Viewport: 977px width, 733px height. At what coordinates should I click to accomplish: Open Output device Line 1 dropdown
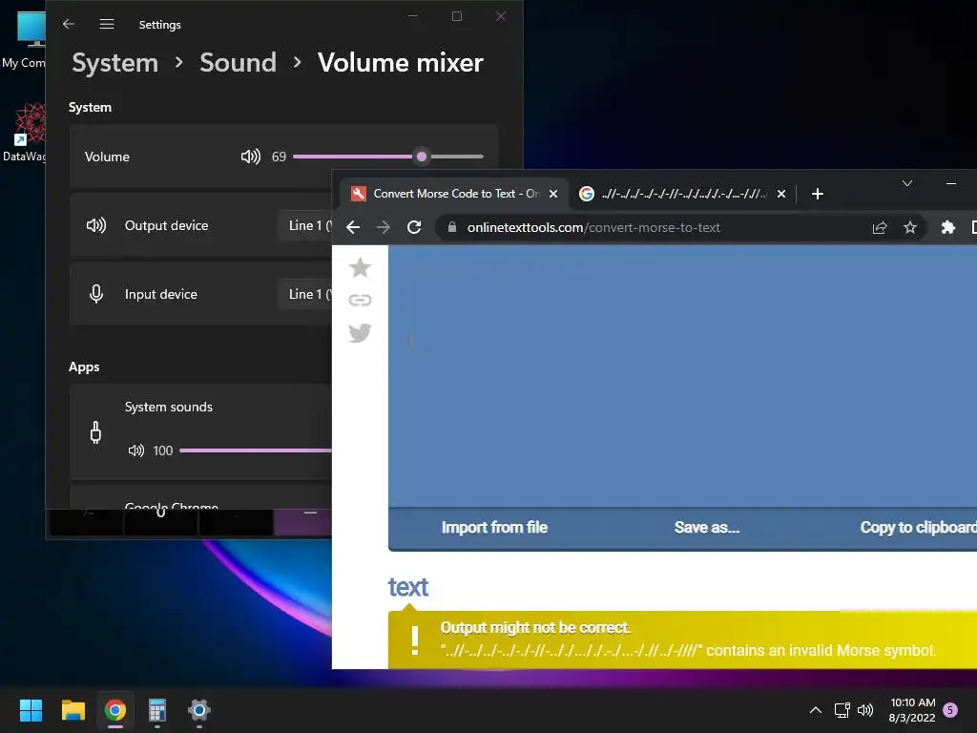[x=305, y=225]
